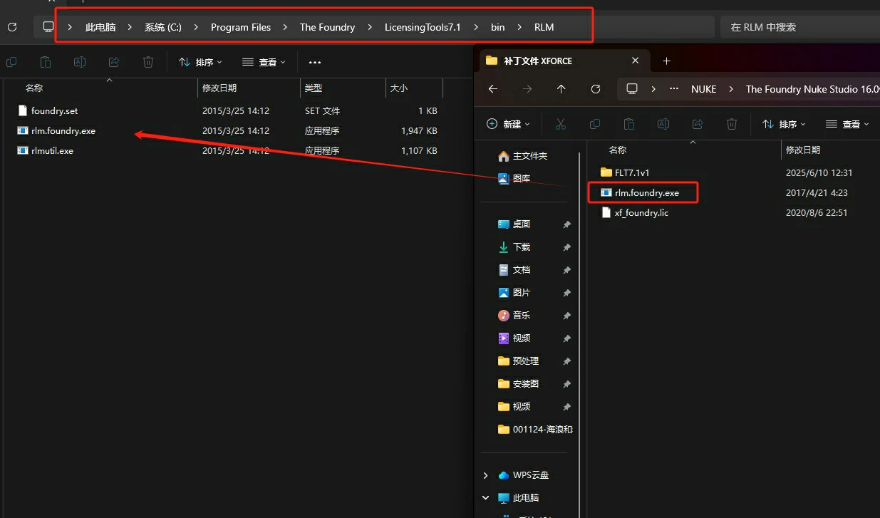Click LicensingTools7.1 in the address bar
Image resolution: width=880 pixels, height=518 pixels.
[x=423, y=27]
